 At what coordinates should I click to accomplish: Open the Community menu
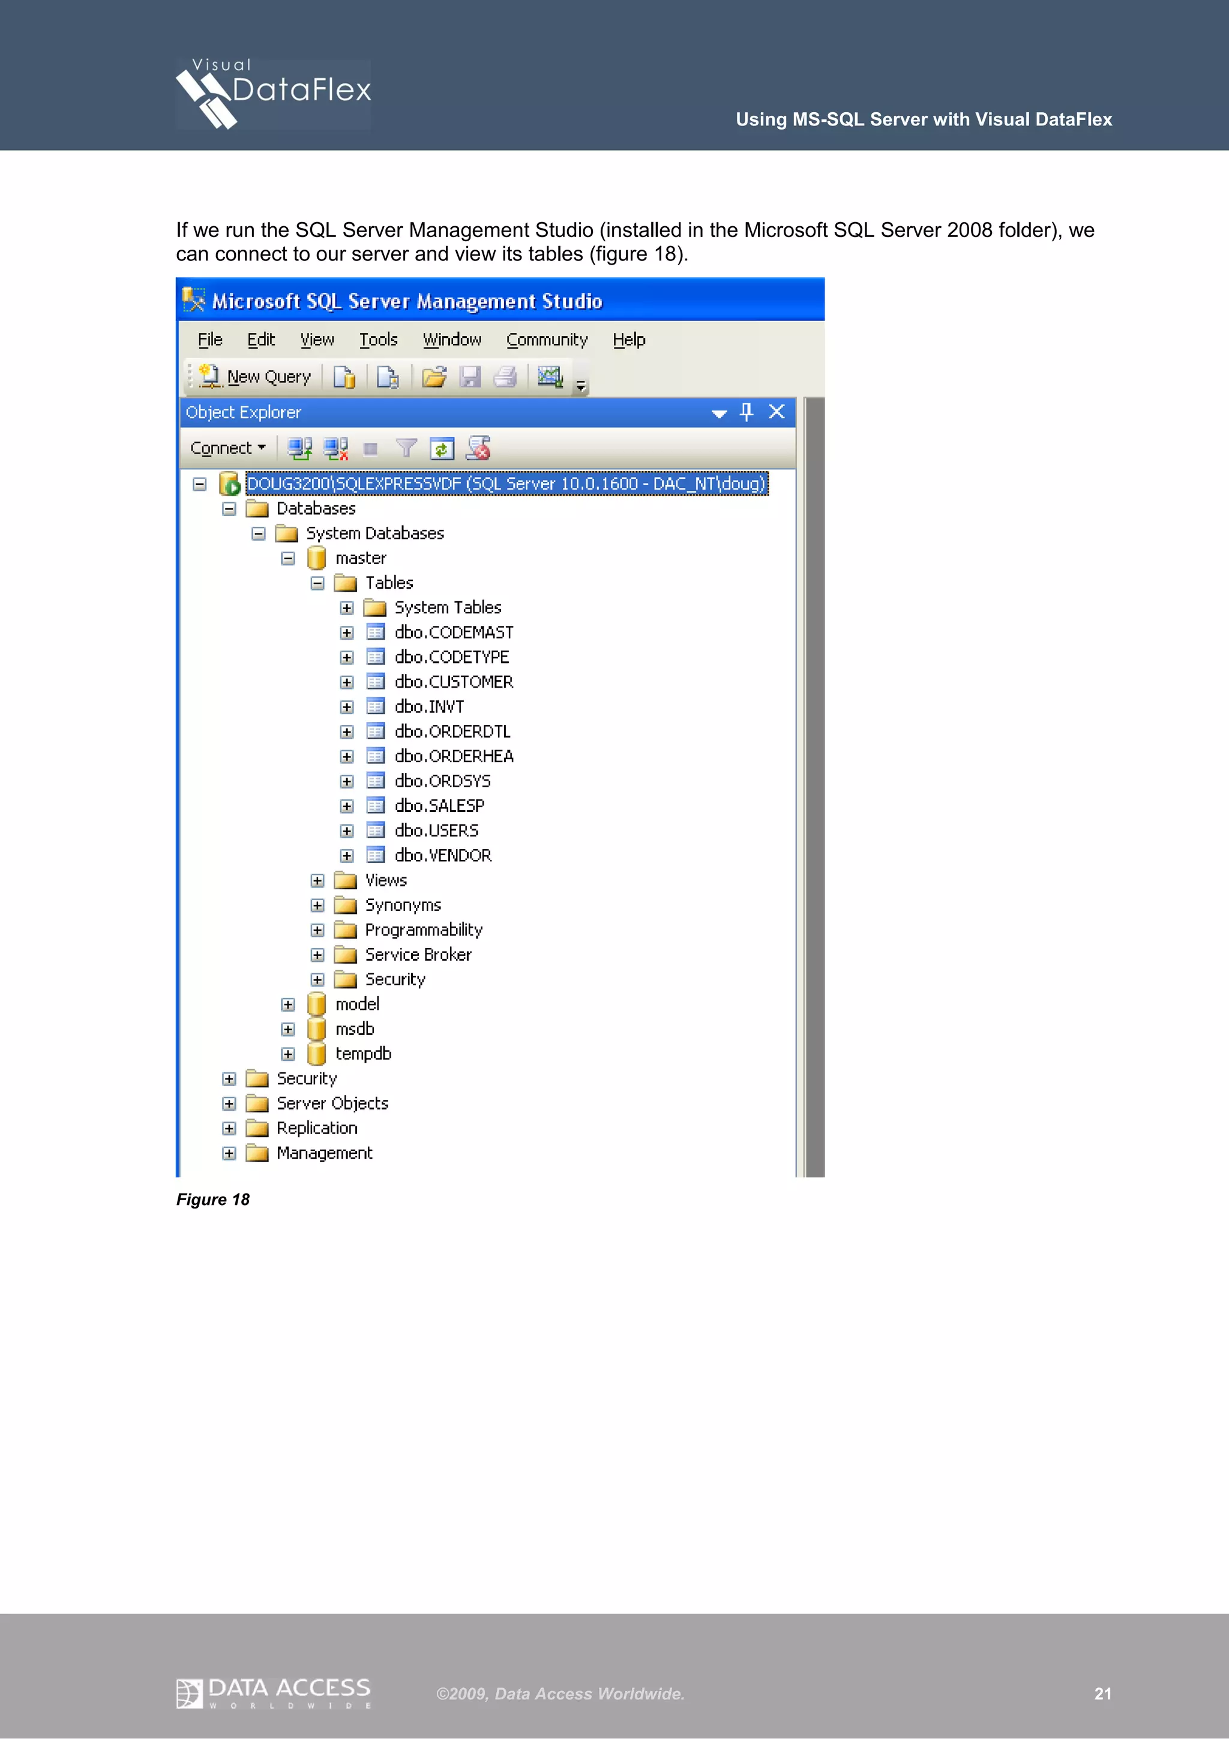(547, 339)
